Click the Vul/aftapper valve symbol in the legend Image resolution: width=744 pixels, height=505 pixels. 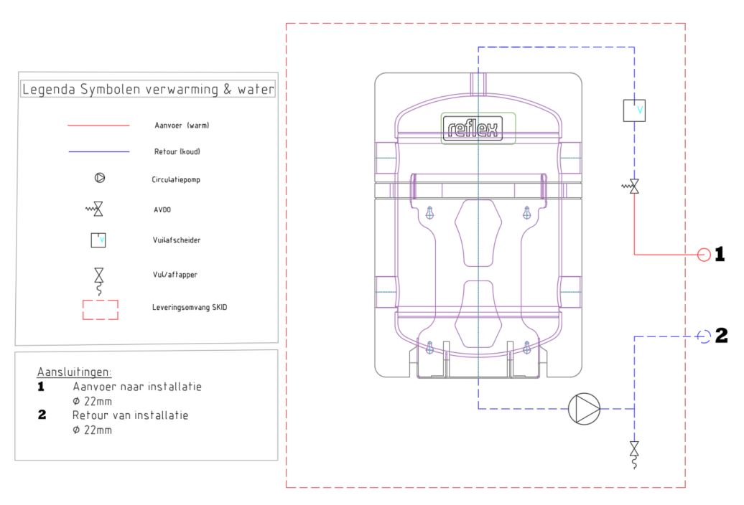(98, 281)
